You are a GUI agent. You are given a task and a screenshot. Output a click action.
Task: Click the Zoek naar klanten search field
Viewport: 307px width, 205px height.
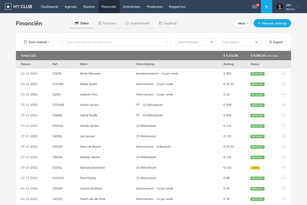coord(114,42)
